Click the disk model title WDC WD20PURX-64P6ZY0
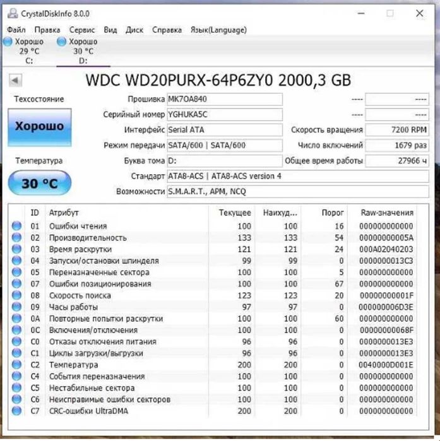440x441 pixels. (x=179, y=80)
